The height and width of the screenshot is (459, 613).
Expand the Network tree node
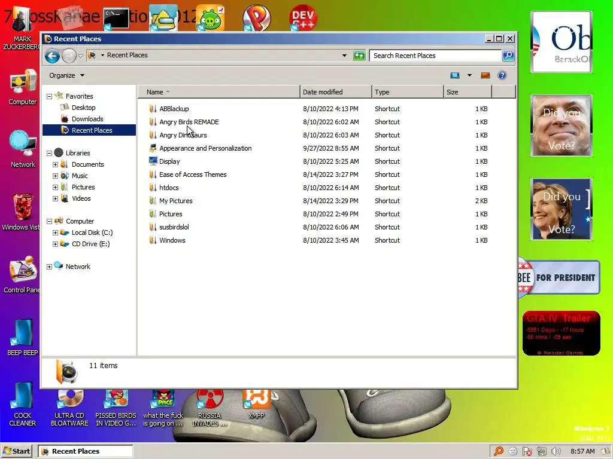[x=49, y=267]
